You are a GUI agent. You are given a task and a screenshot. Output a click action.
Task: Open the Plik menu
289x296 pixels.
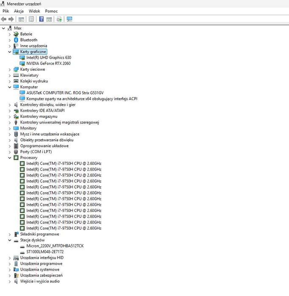pos(6,11)
